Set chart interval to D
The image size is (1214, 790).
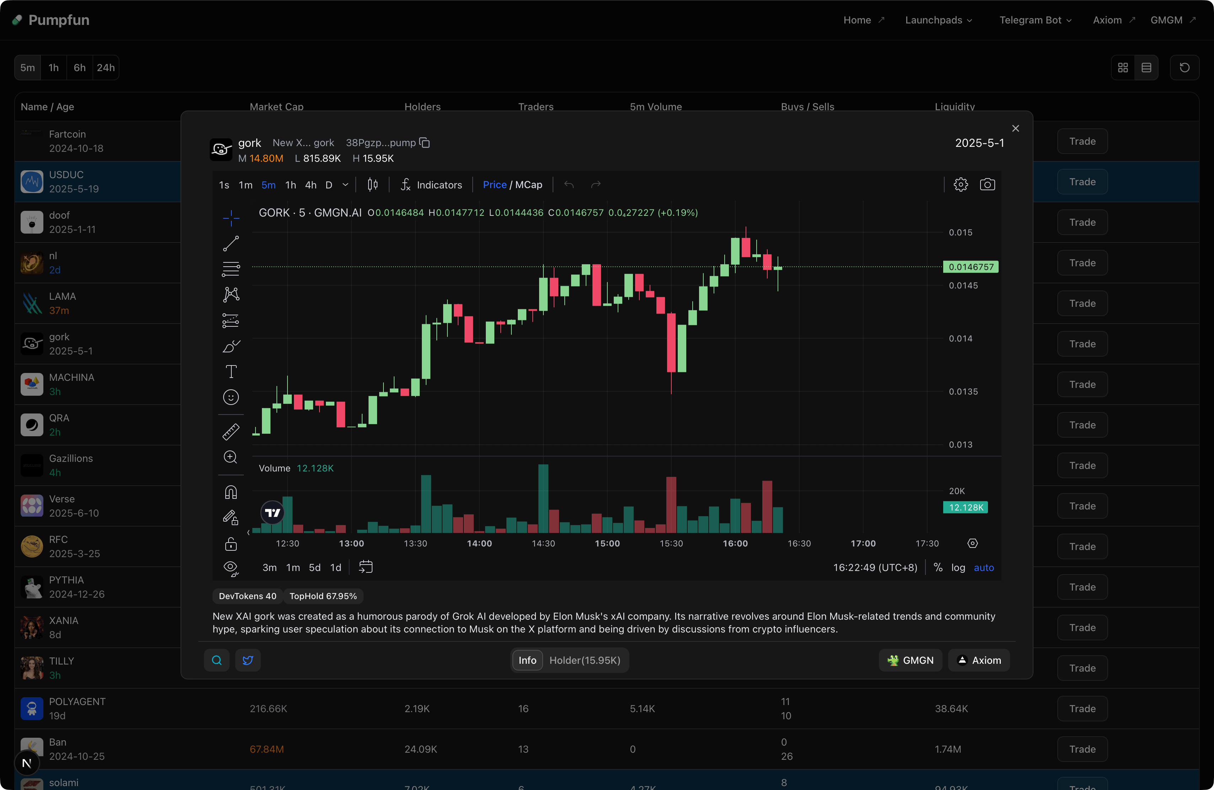point(329,185)
